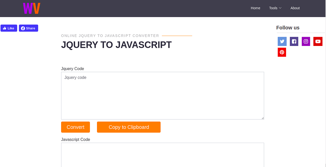This screenshot has width=326, height=167.
Task: Click the YouTube channel icon
Action: click(x=318, y=41)
